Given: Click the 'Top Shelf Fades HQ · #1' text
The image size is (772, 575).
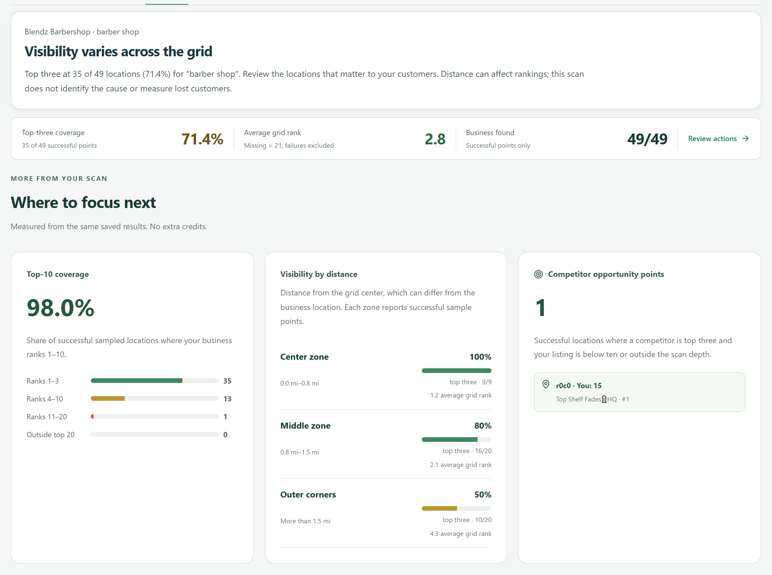Looking at the screenshot, I should click(x=593, y=399).
